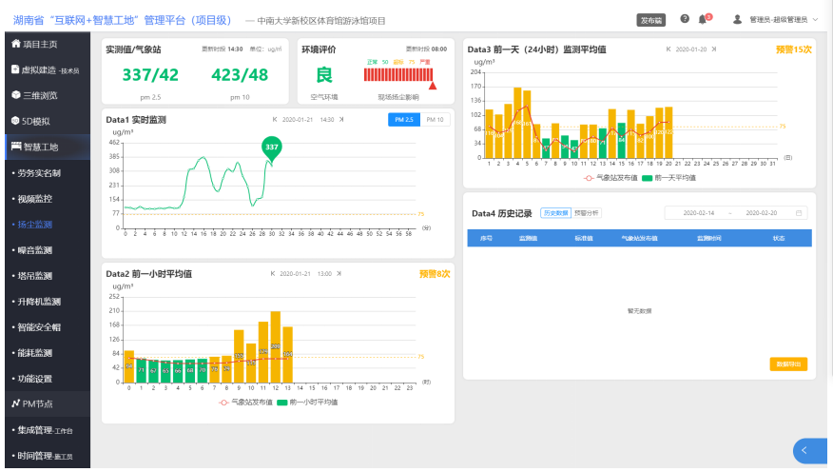Click the 数据导出 export button
Image resolution: width=833 pixels, height=472 pixels.
[788, 364]
